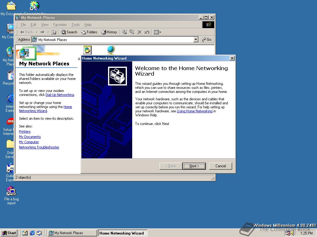Cancel the Home Networking Wizard
317x237 pixels.
tap(220, 166)
